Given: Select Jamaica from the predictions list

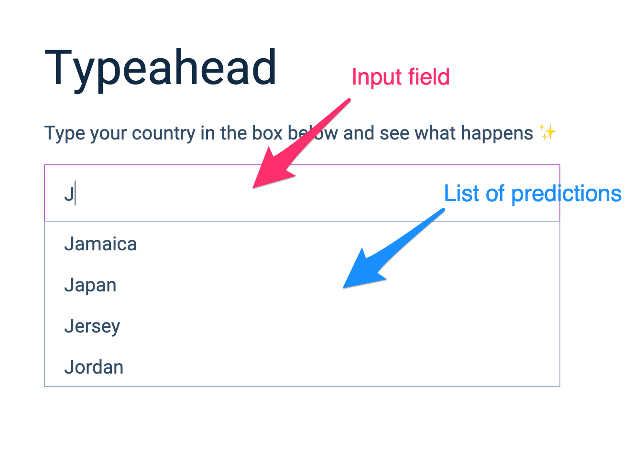Looking at the screenshot, I should tap(100, 244).
